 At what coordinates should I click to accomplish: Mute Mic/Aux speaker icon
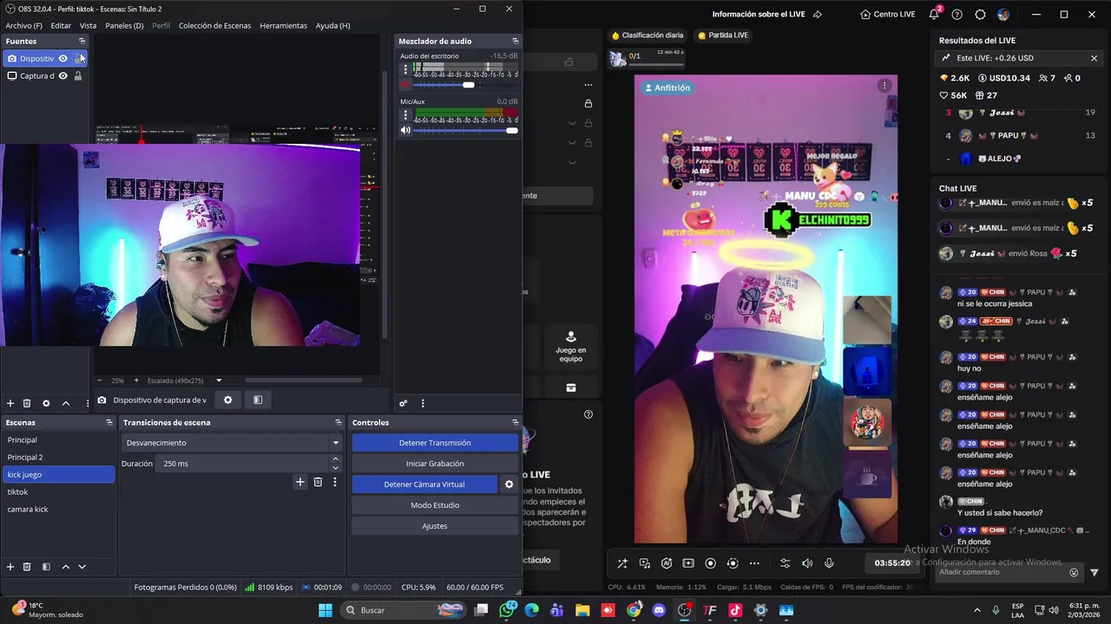pos(405,130)
